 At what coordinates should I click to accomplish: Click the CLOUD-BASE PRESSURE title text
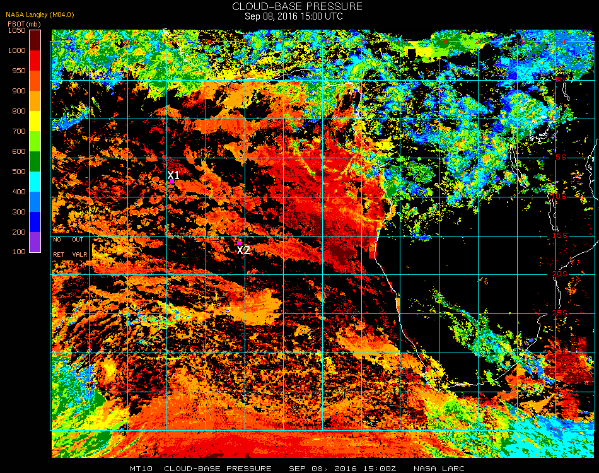click(x=297, y=6)
